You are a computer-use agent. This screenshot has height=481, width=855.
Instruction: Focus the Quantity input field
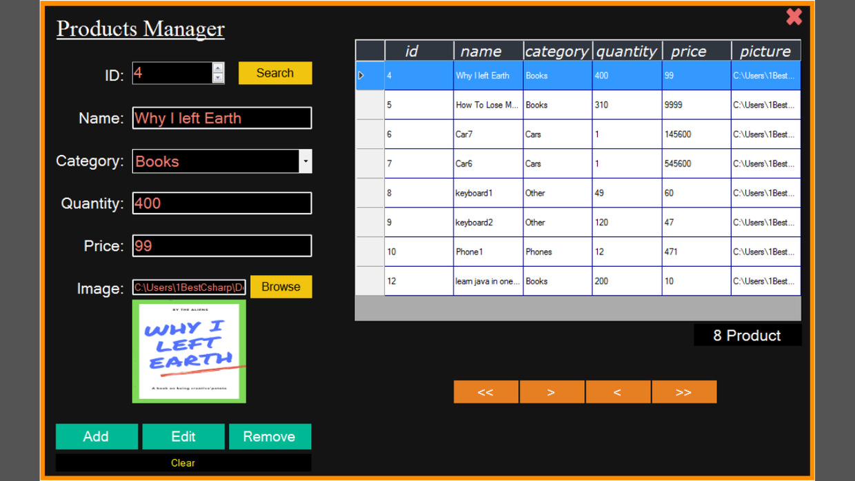[x=221, y=203]
